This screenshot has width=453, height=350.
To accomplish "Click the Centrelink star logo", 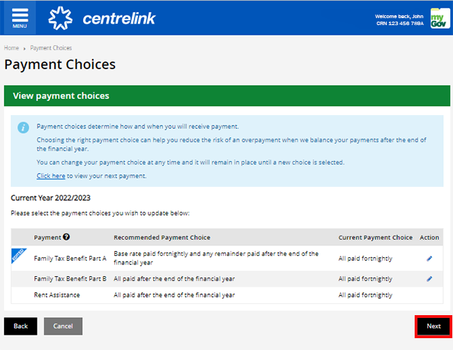I will 60,18.
